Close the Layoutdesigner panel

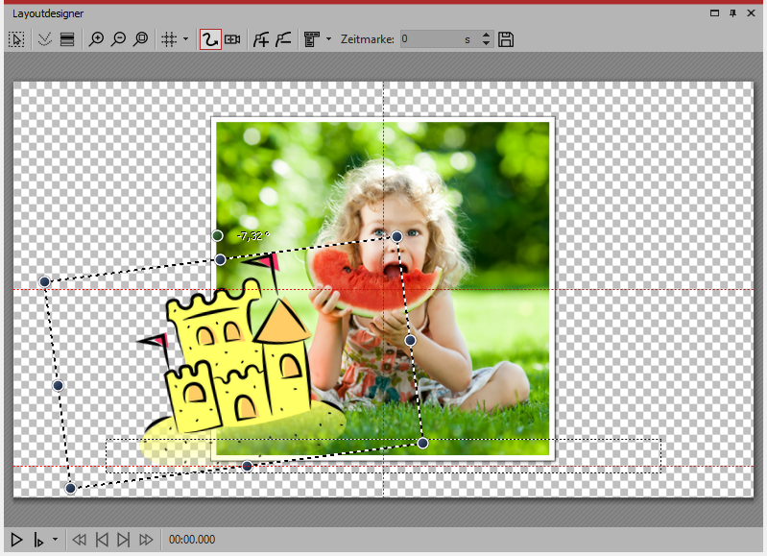[752, 13]
